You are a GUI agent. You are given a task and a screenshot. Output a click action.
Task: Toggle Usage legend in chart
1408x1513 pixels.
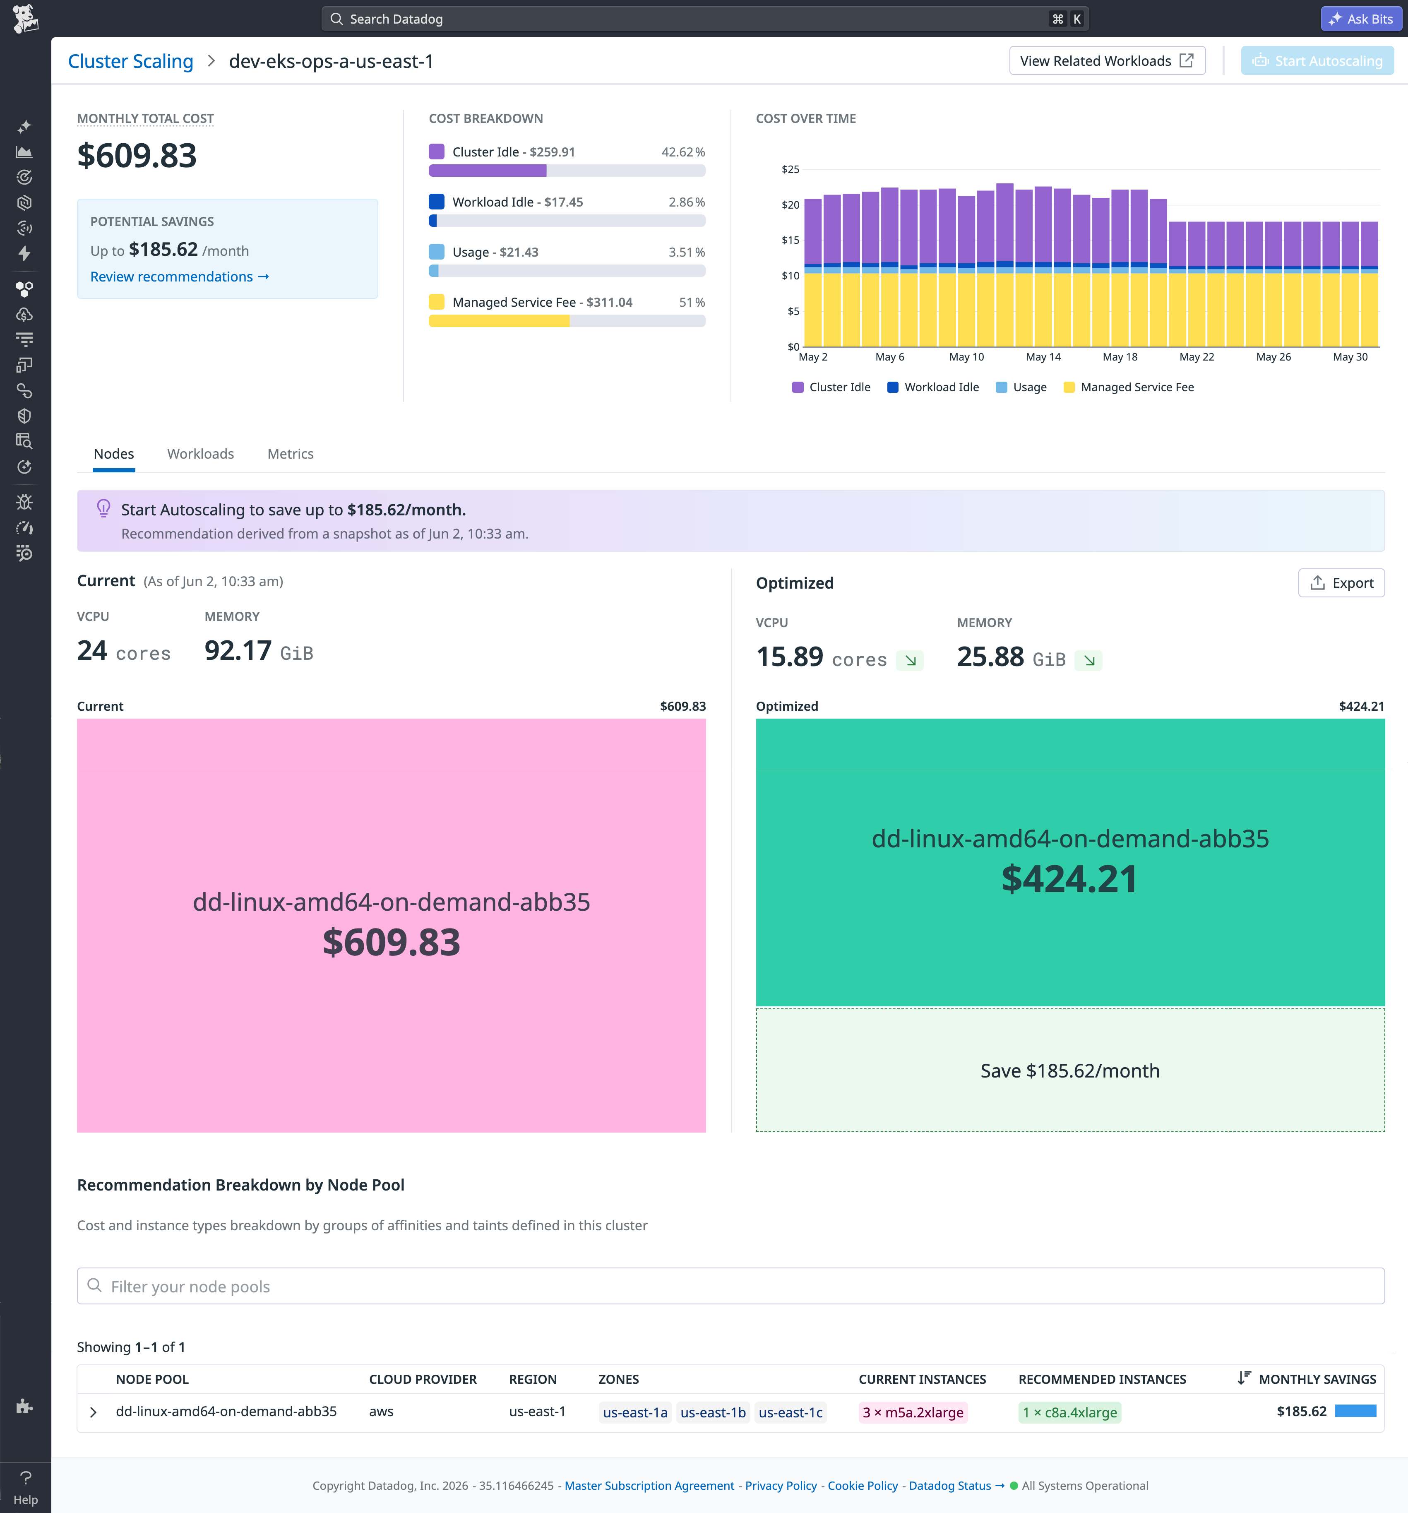coord(1021,387)
